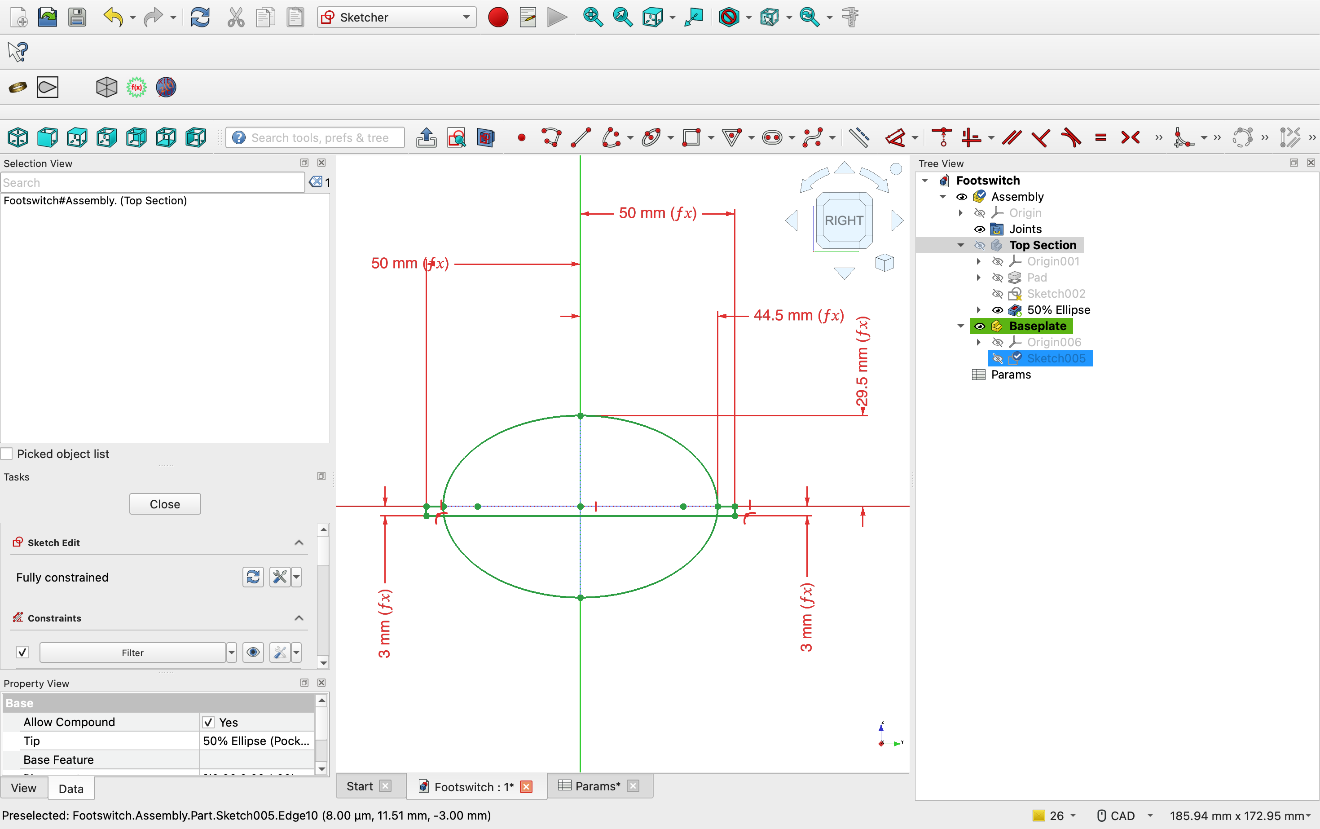Toggle the Picked object list checkbox
The width and height of the screenshot is (1320, 829).
[7, 454]
